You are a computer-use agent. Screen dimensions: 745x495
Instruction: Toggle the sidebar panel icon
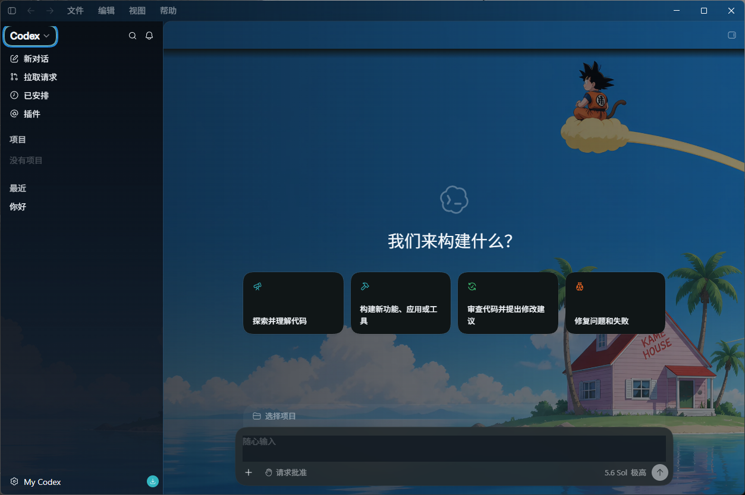coord(12,11)
